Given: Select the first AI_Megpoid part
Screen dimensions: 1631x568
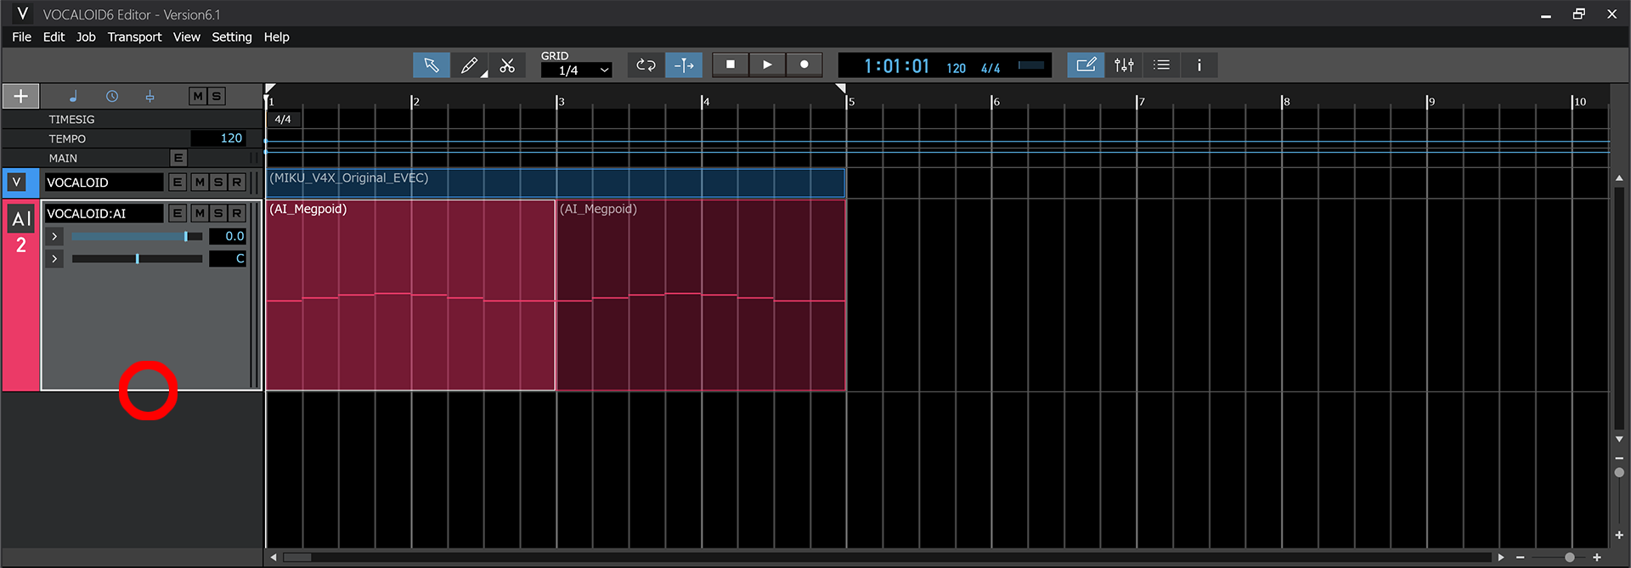Looking at the screenshot, I should point(411,295).
